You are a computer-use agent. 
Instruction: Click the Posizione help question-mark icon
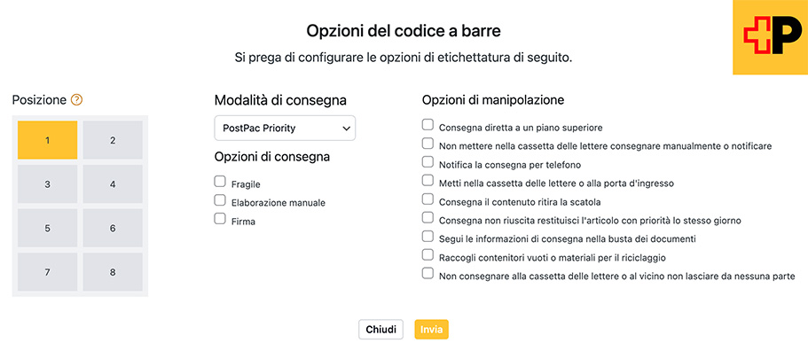(x=76, y=100)
